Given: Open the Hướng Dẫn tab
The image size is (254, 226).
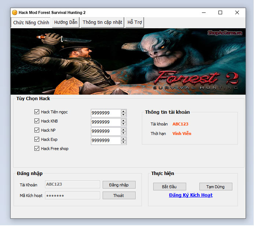Looking at the screenshot, I should 66,22.
